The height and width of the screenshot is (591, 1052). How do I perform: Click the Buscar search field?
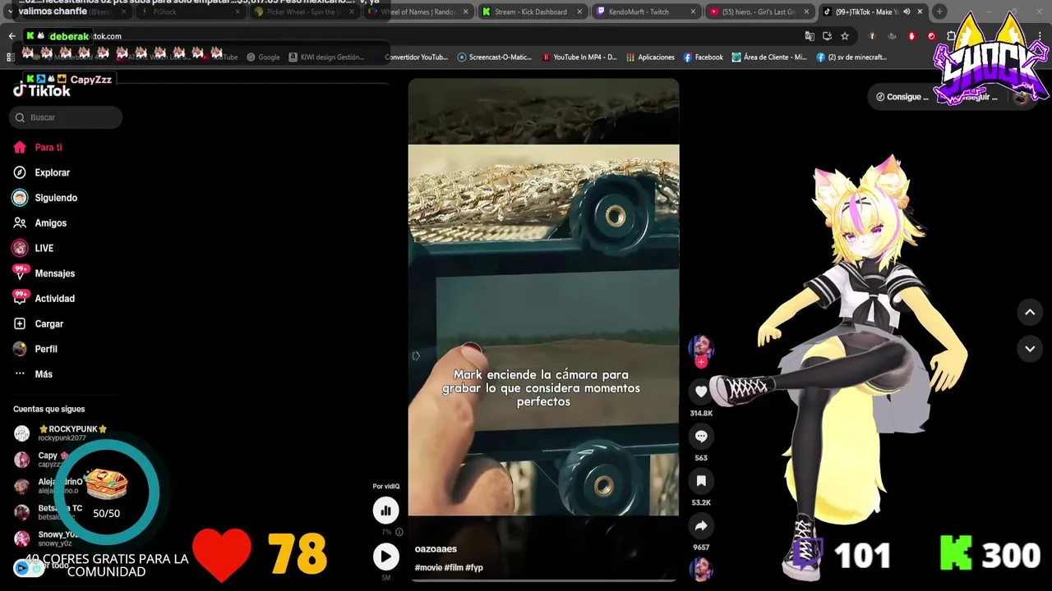click(x=66, y=117)
